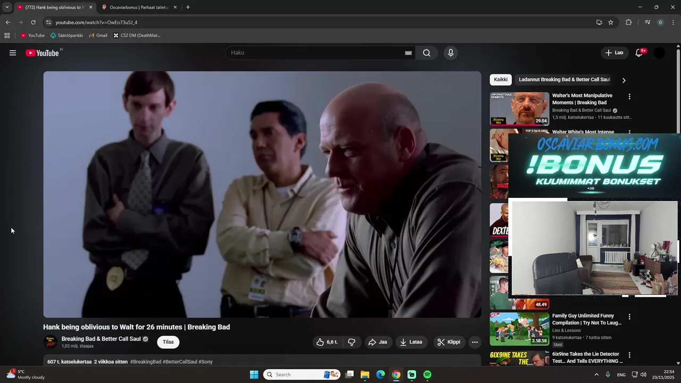Click the address bar URL
Image resolution: width=681 pixels, height=383 pixels.
[x=96, y=22]
